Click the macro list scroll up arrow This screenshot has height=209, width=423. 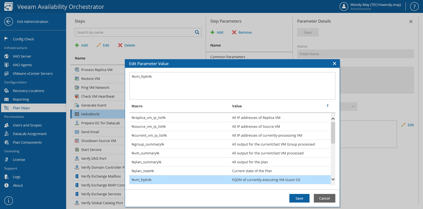(333, 119)
